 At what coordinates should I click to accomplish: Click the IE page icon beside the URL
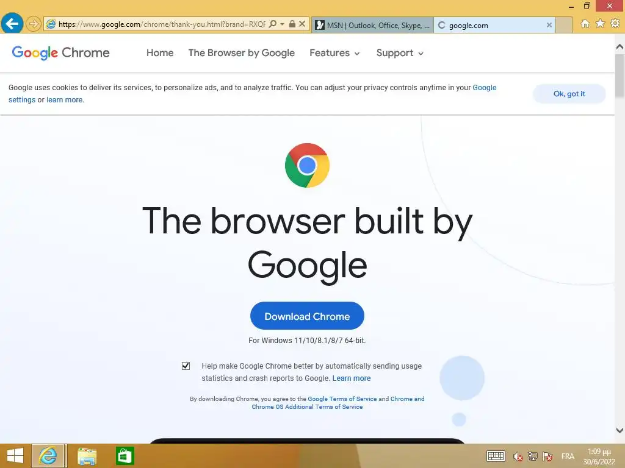coord(51,24)
